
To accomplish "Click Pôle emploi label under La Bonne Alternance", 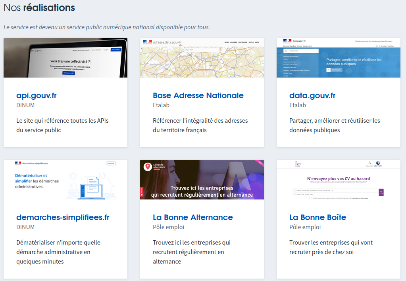I will point(169,227).
